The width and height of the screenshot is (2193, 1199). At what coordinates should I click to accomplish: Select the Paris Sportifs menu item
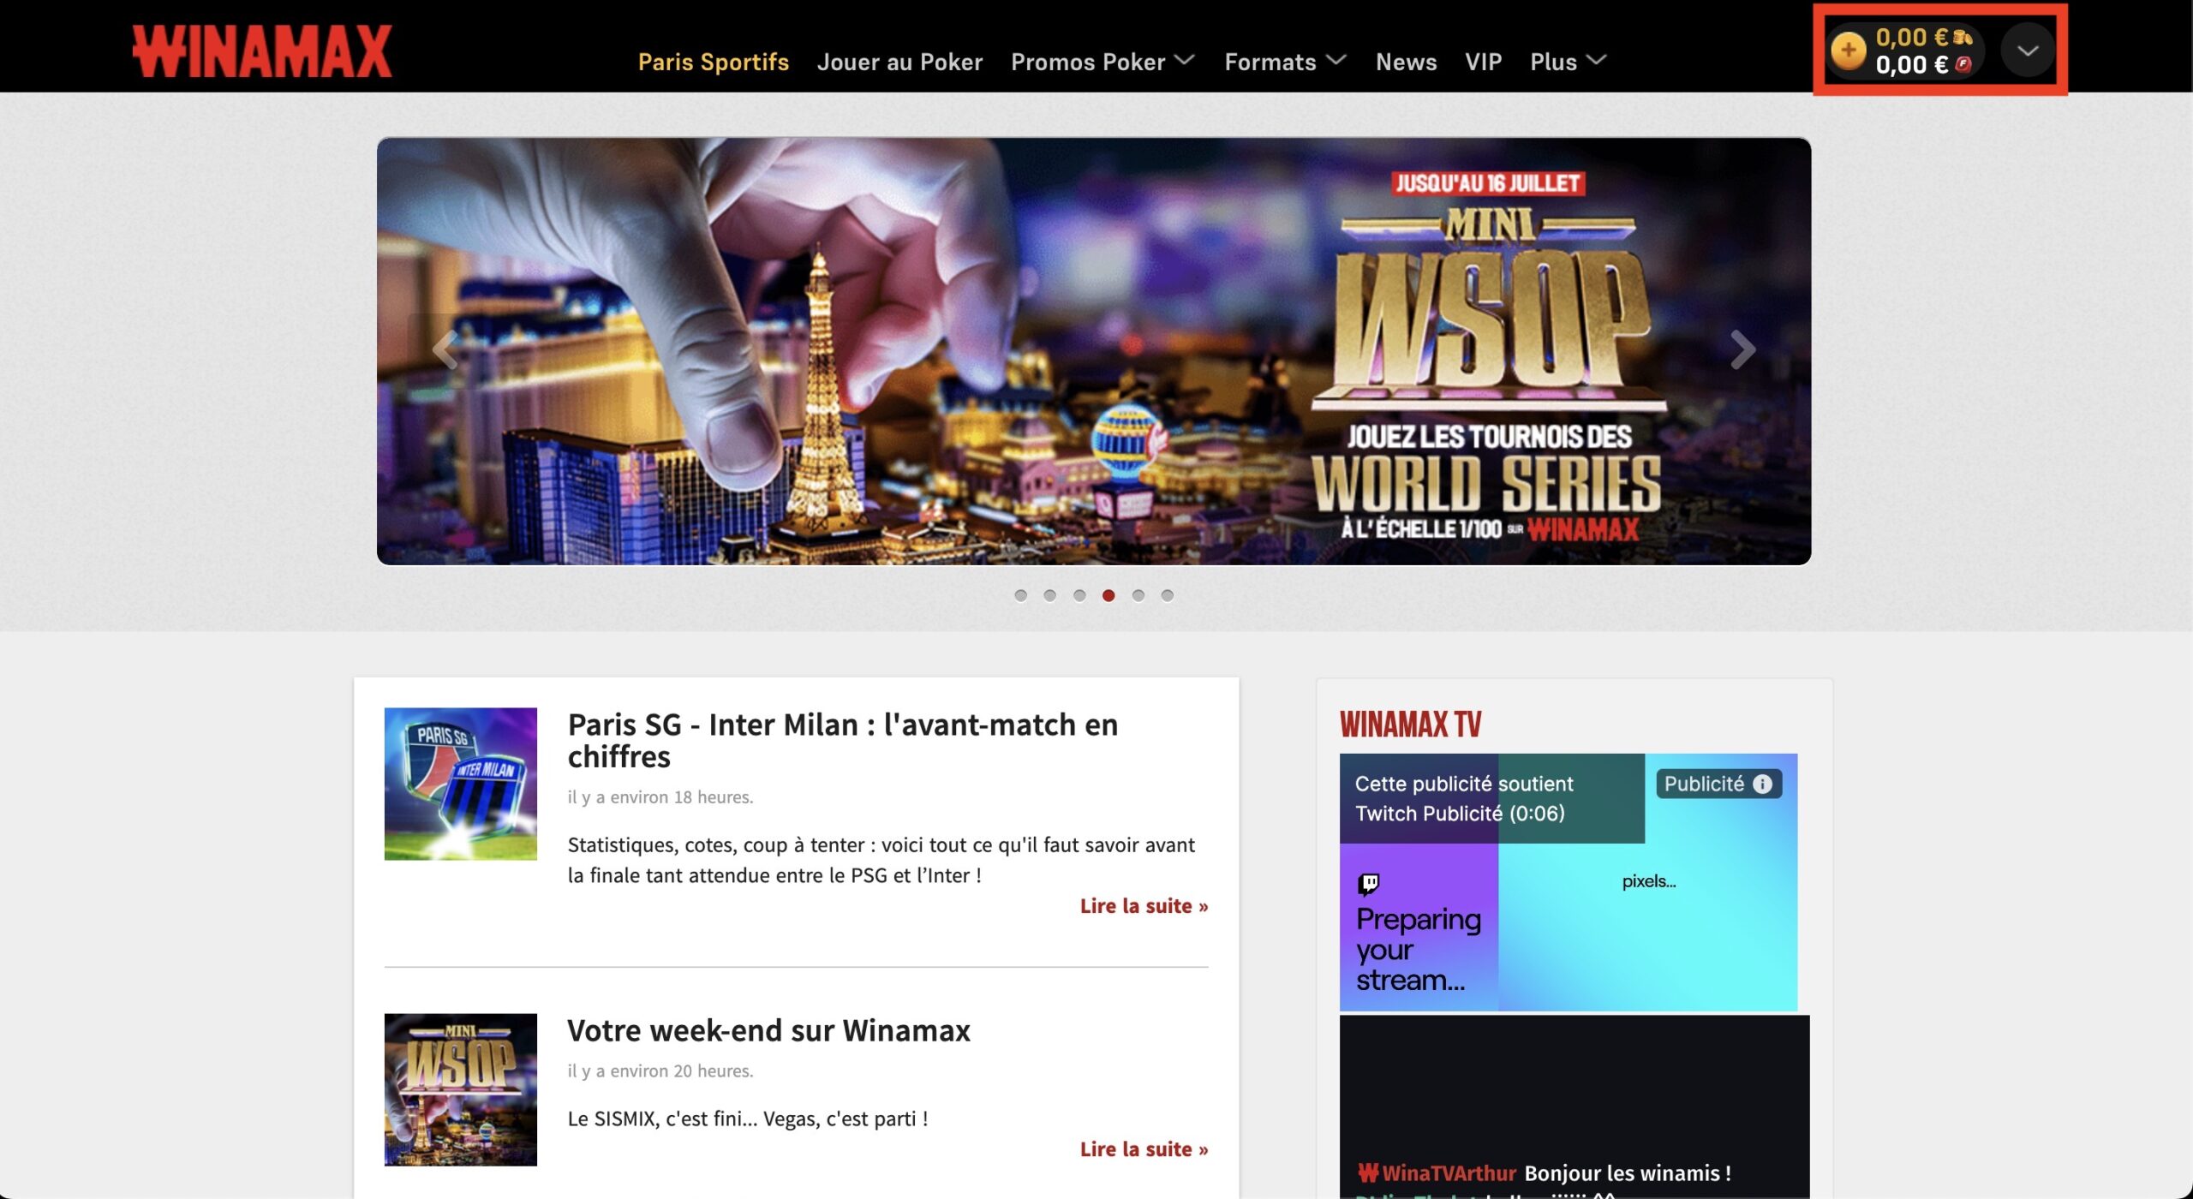[x=714, y=61]
